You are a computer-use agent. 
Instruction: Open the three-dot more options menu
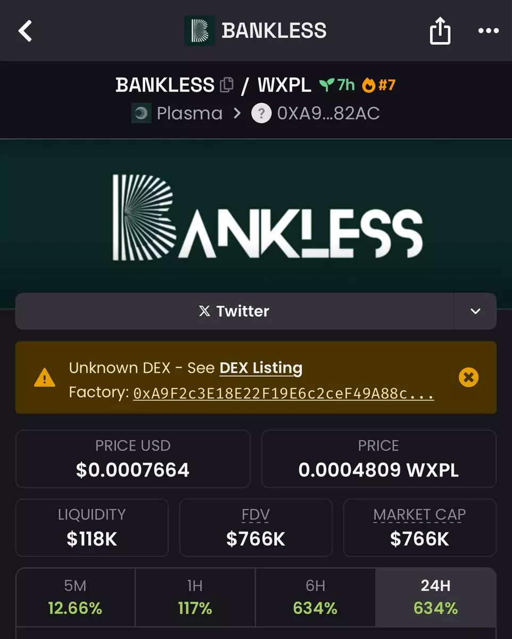(x=488, y=31)
